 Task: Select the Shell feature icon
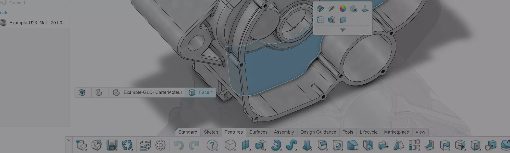coord(368,145)
